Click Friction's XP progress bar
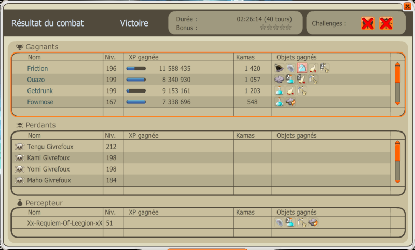The image size is (415, 250). (x=136, y=69)
